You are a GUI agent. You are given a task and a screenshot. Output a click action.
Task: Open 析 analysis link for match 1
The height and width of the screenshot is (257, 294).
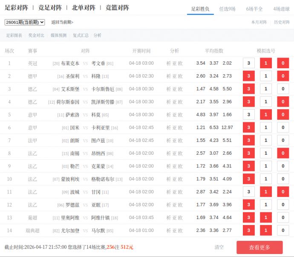[169, 64]
